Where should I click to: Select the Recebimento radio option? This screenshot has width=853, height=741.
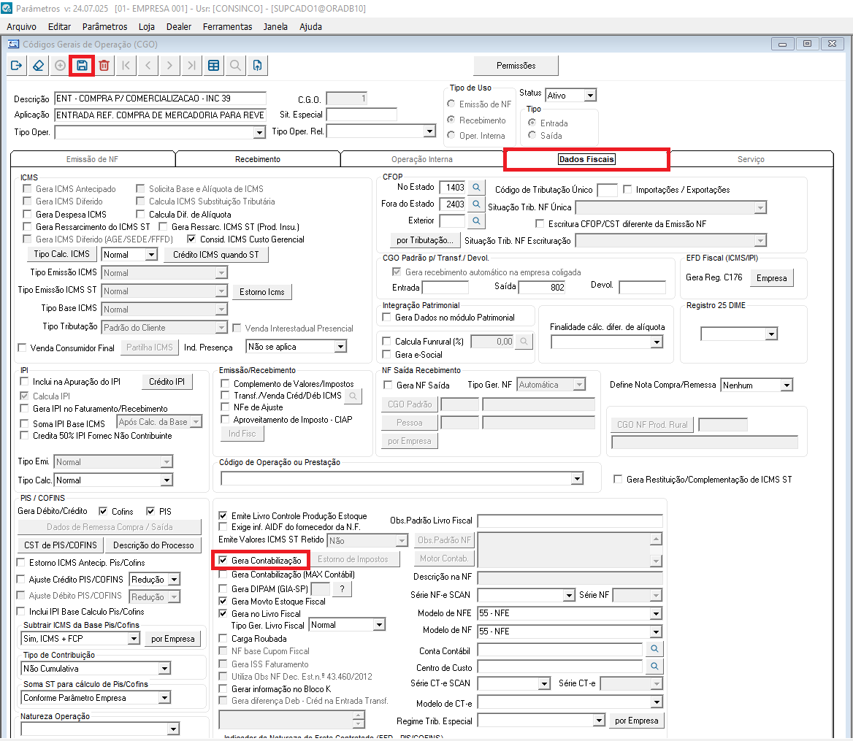click(x=451, y=120)
